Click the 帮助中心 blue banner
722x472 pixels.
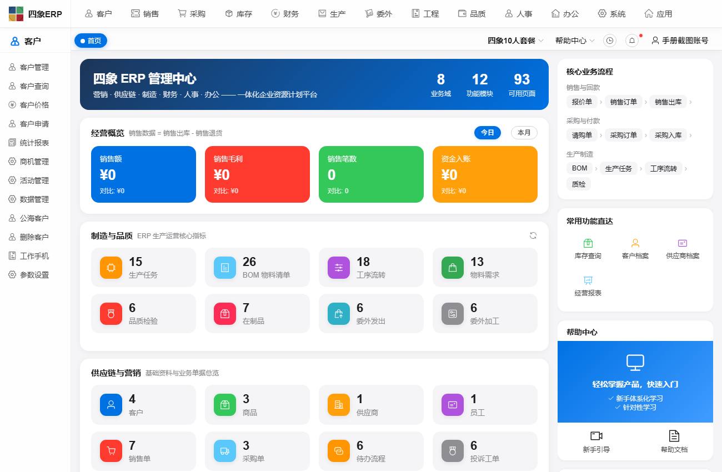(635, 382)
